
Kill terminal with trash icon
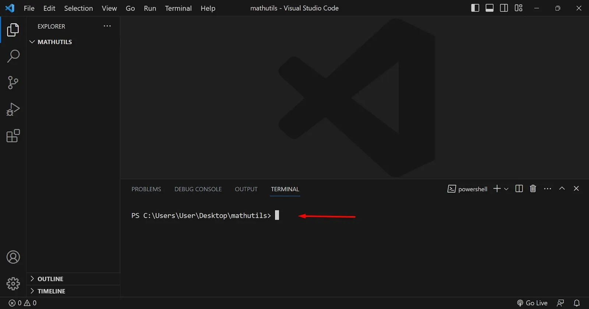click(533, 189)
